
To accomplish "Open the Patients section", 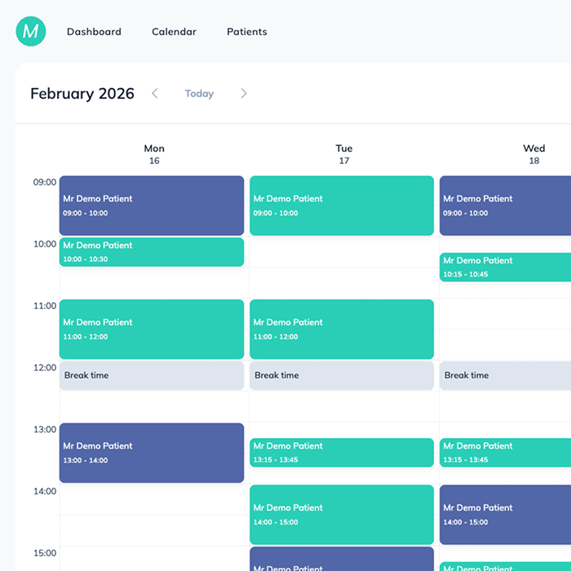I will click(246, 32).
